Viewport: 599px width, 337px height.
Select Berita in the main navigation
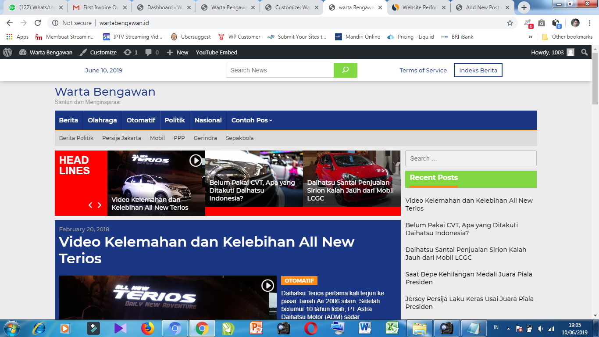(x=68, y=120)
